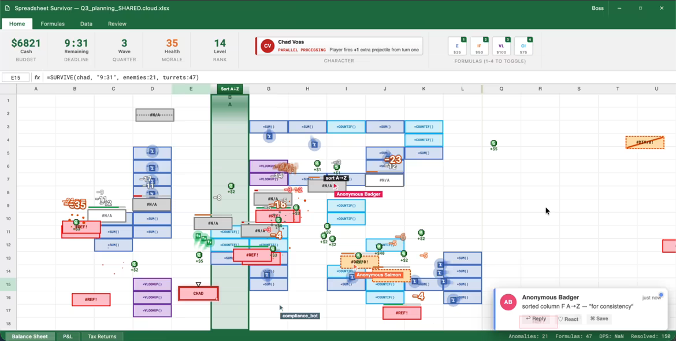Click the red CHAD player cell
676x341 pixels.
tap(198, 294)
